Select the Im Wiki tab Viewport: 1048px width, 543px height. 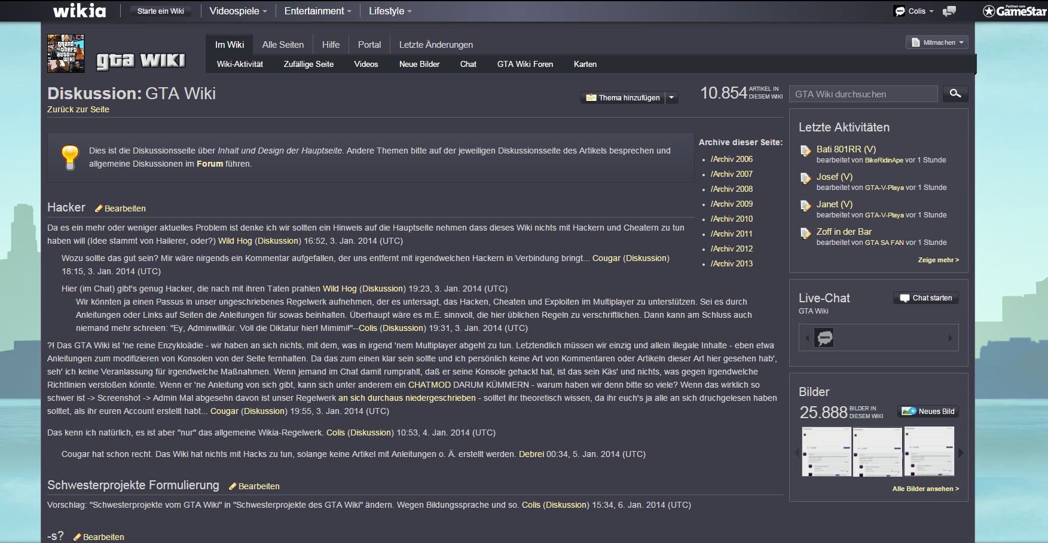point(230,44)
